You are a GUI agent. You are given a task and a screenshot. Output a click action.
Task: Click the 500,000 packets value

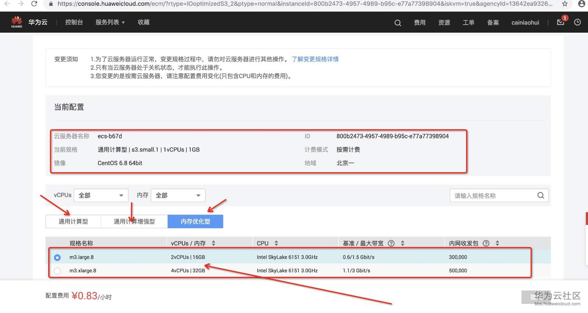[x=458, y=271]
